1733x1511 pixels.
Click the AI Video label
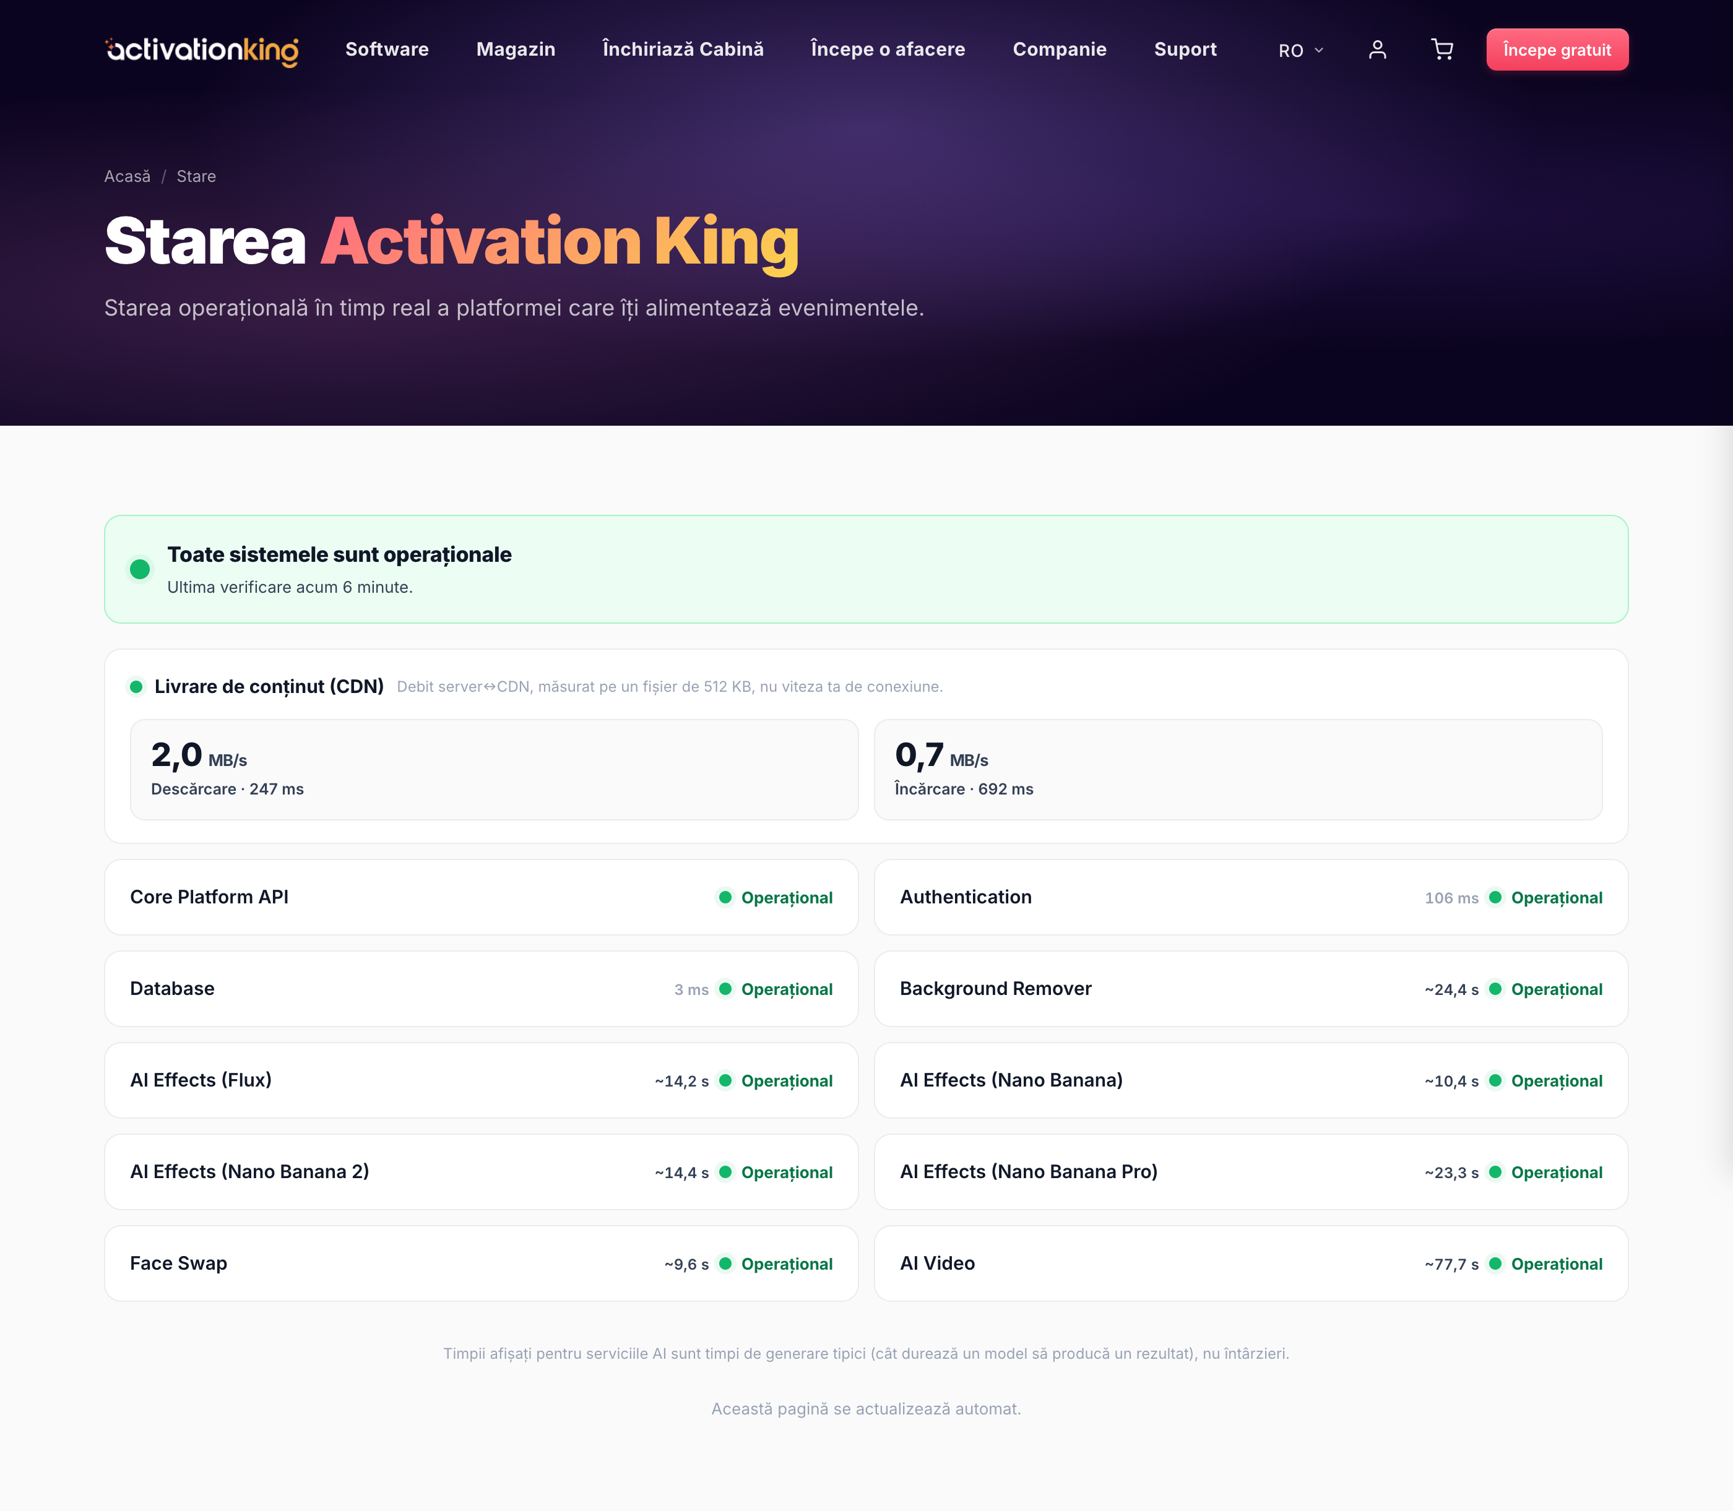[x=938, y=1263]
